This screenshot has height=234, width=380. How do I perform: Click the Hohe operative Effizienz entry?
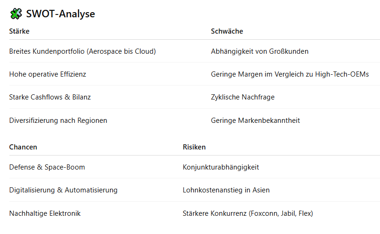(48, 74)
